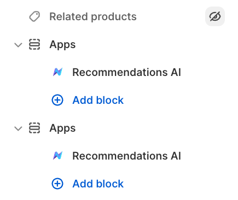
Task: Select the Related products block label
Action: [93, 16]
